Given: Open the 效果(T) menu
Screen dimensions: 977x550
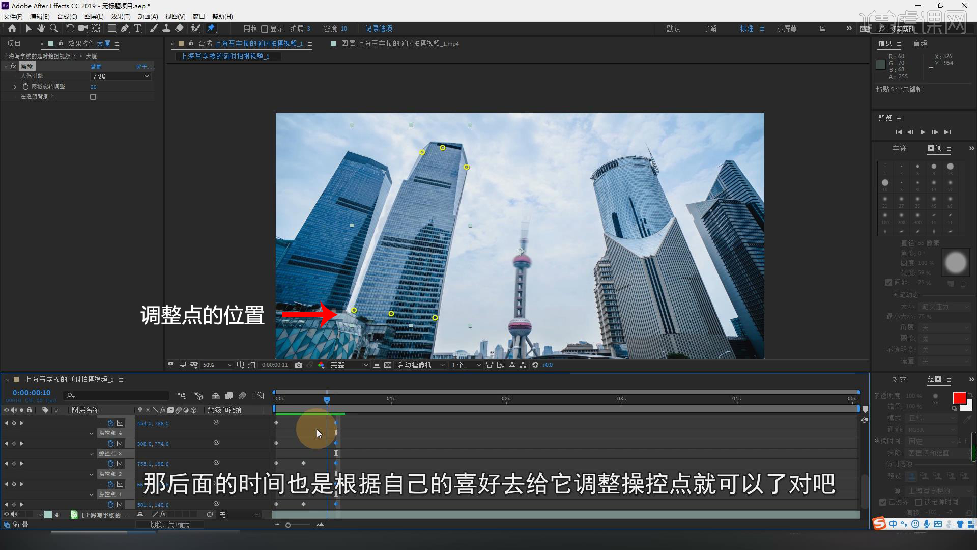Looking at the screenshot, I should coord(121,17).
